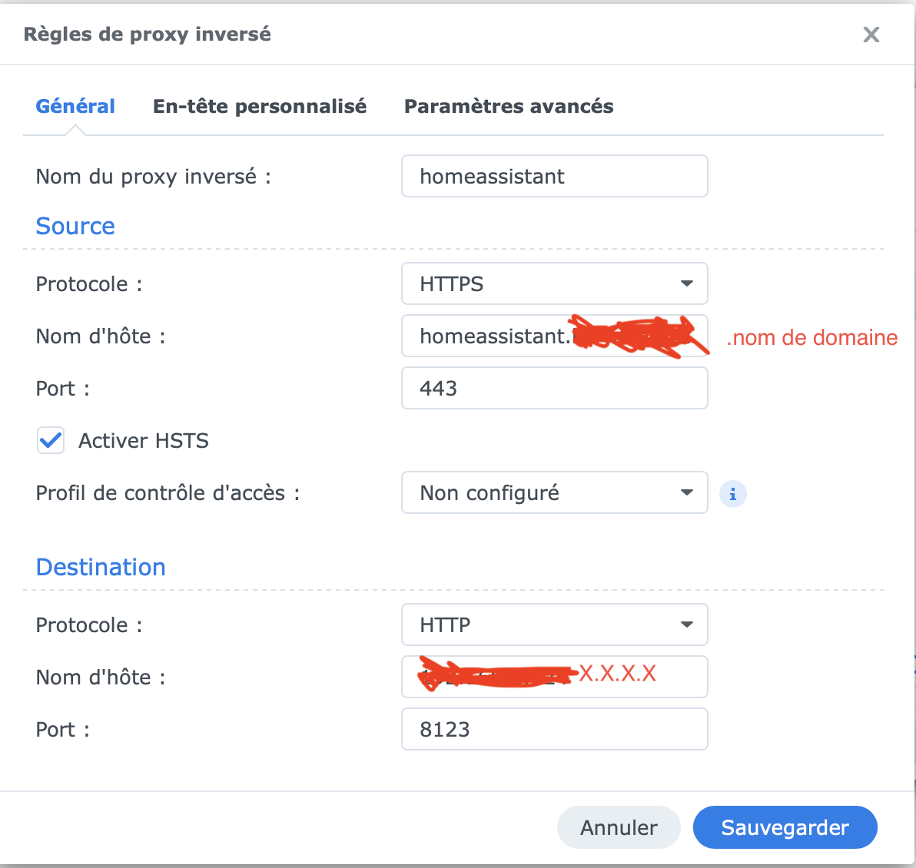
Task: Click the info icon beside access control profile
Action: pyautogui.click(x=732, y=494)
